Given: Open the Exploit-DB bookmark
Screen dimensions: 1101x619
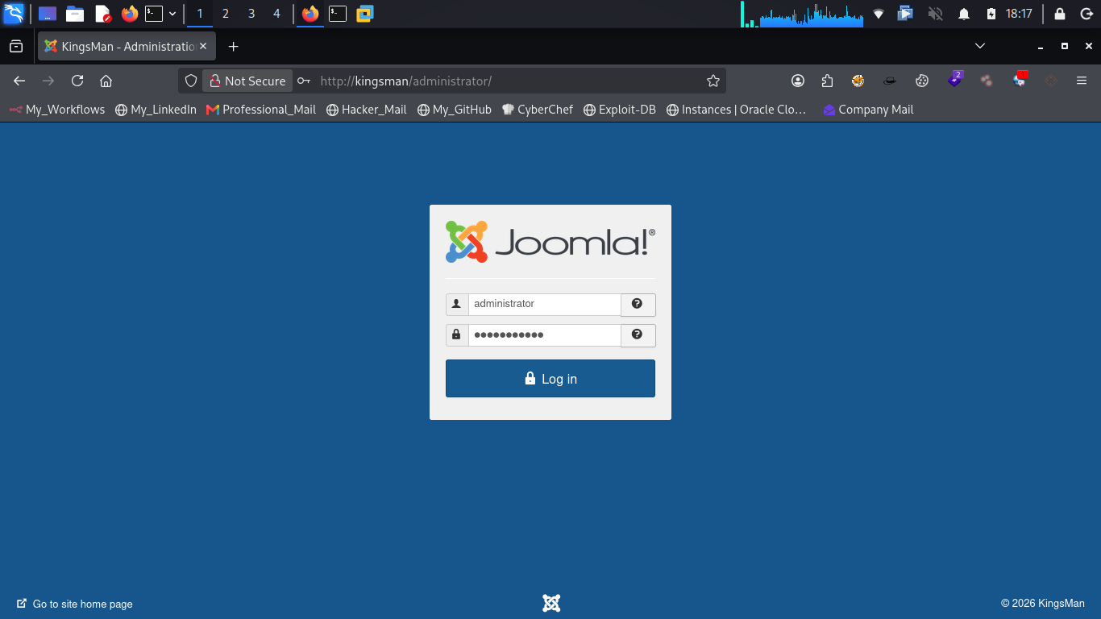Looking at the screenshot, I should [x=620, y=110].
